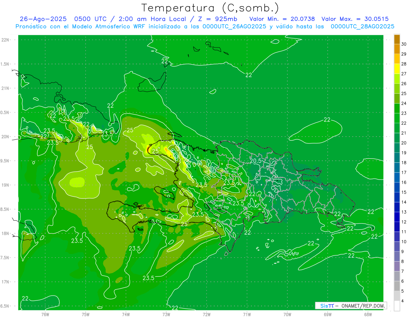The width and height of the screenshot is (413, 319).
Task: Pick the purple swatch between 7 and 8
Action: pyautogui.click(x=397, y=266)
